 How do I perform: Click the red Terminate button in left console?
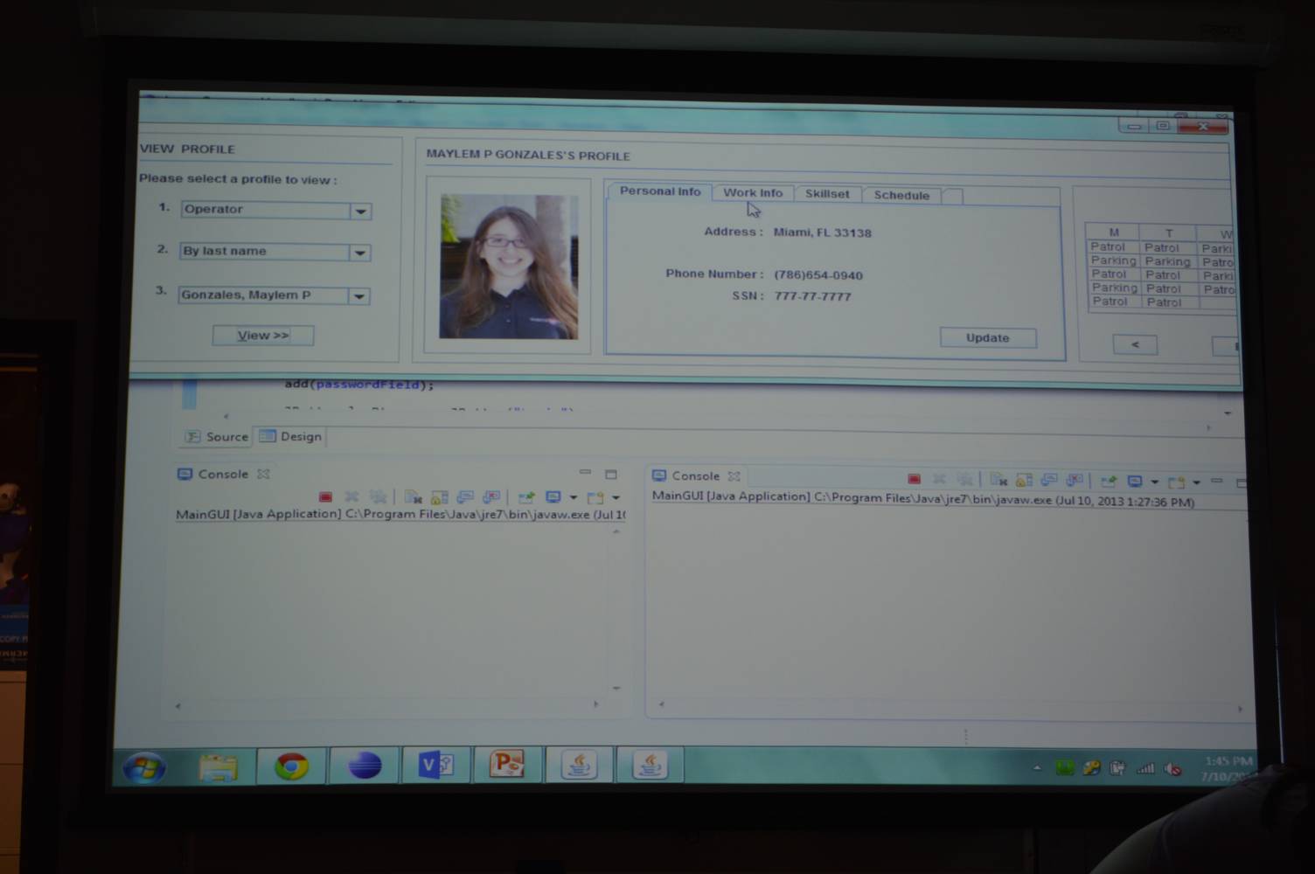325,497
